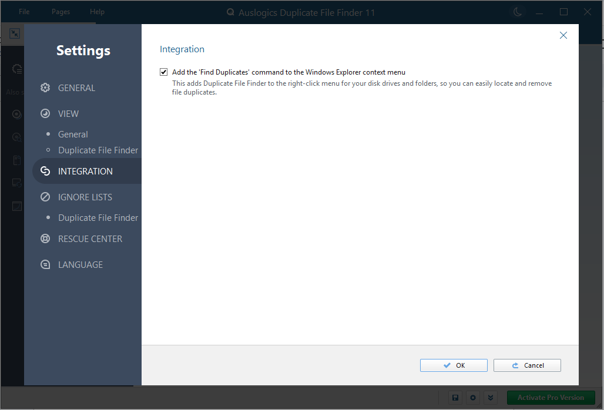Open the VIEW settings section
Viewport: 604px width, 410px height.
coord(68,113)
